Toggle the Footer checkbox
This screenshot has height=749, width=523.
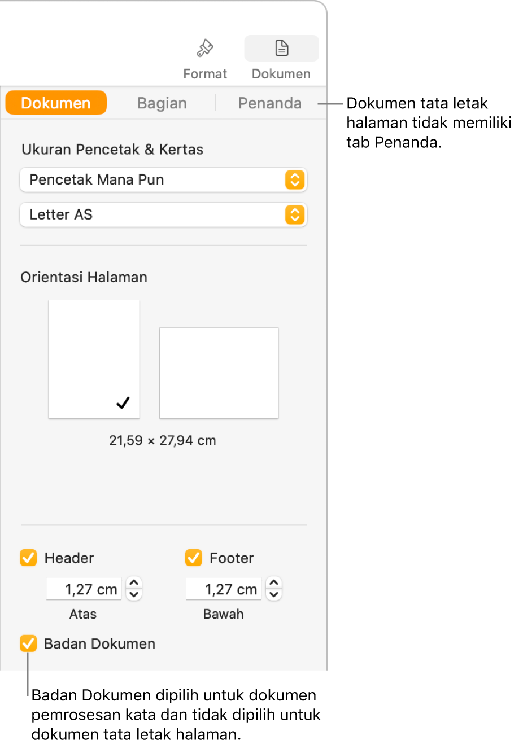(194, 558)
